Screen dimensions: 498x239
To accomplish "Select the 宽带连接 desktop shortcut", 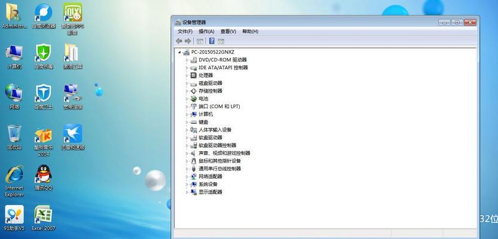I will (x=72, y=97).
